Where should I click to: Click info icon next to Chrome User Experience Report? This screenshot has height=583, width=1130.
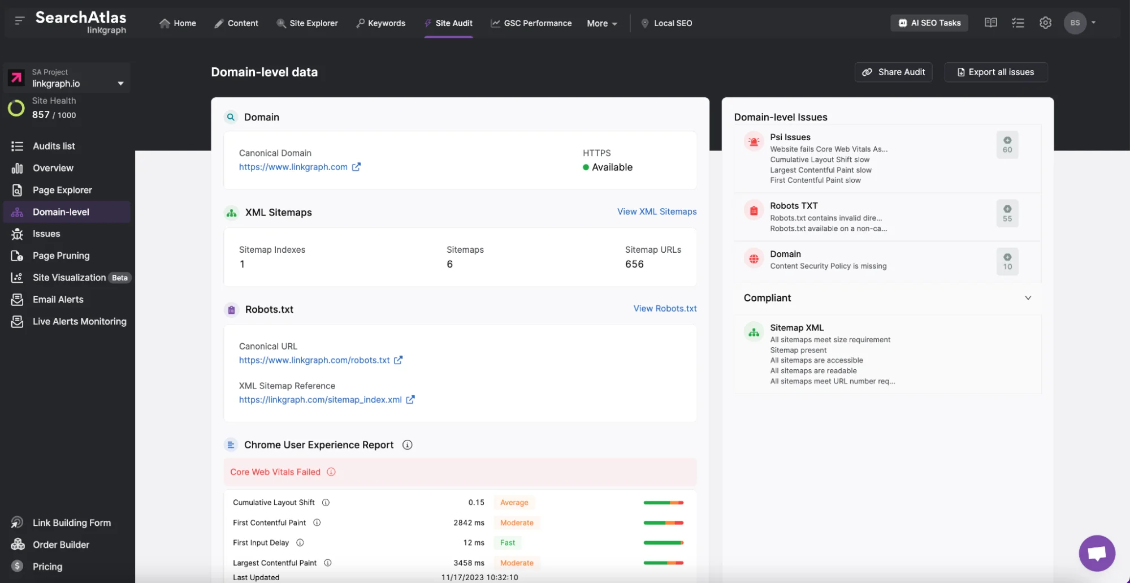click(x=407, y=444)
